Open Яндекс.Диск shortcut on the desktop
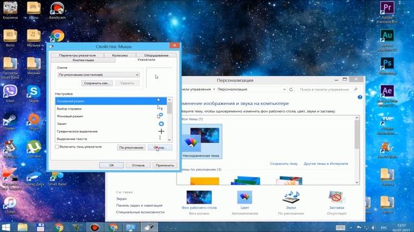The height and width of the screenshot is (232, 414). tap(34, 179)
